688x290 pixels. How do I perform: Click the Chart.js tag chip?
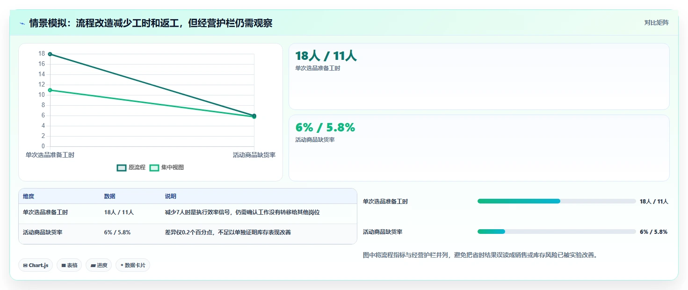tap(36, 265)
